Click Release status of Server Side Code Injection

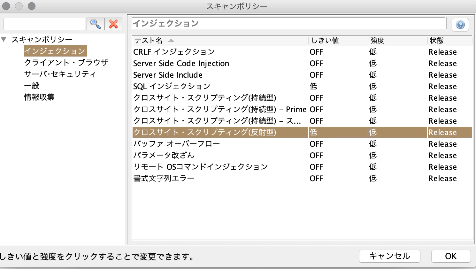442,63
